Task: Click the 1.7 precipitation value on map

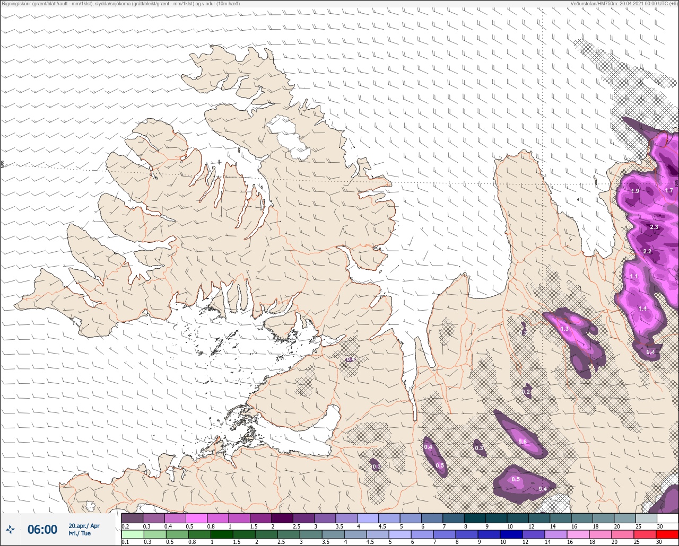Action: pyautogui.click(x=669, y=191)
